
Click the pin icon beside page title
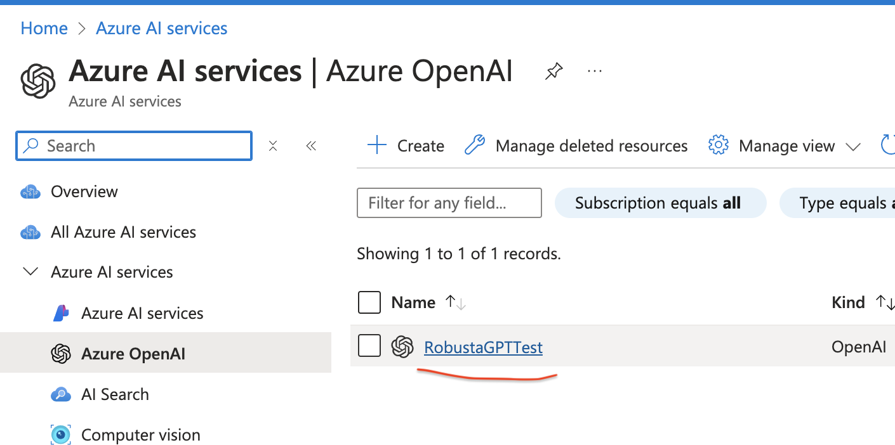click(554, 72)
